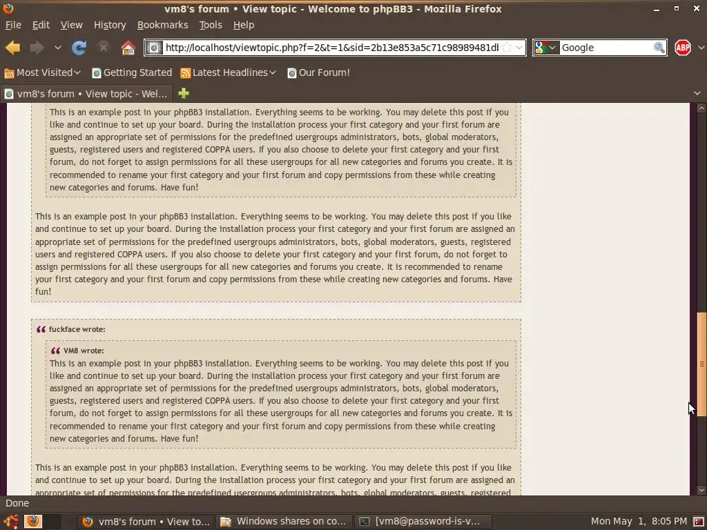
Task: Click the vertical scrollbar thumb
Action: pos(701,364)
